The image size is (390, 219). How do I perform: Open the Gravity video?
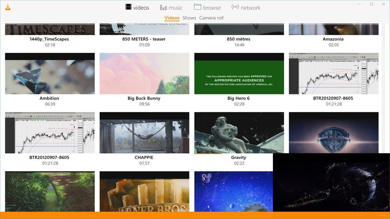[x=239, y=132]
